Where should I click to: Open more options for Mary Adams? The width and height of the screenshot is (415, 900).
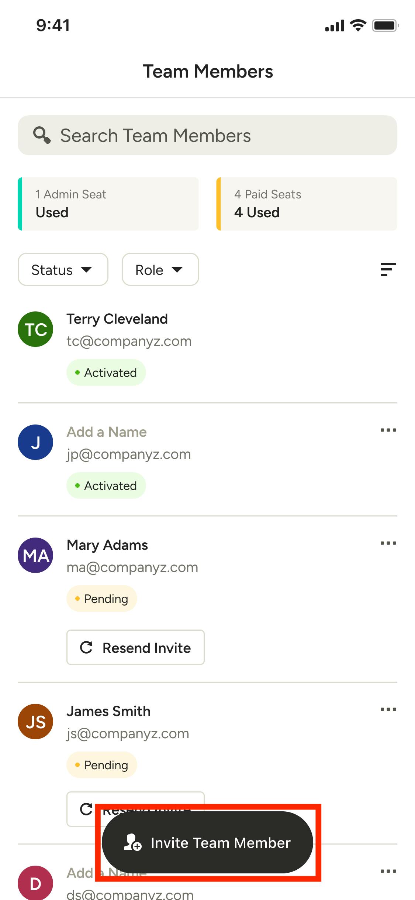(x=388, y=543)
